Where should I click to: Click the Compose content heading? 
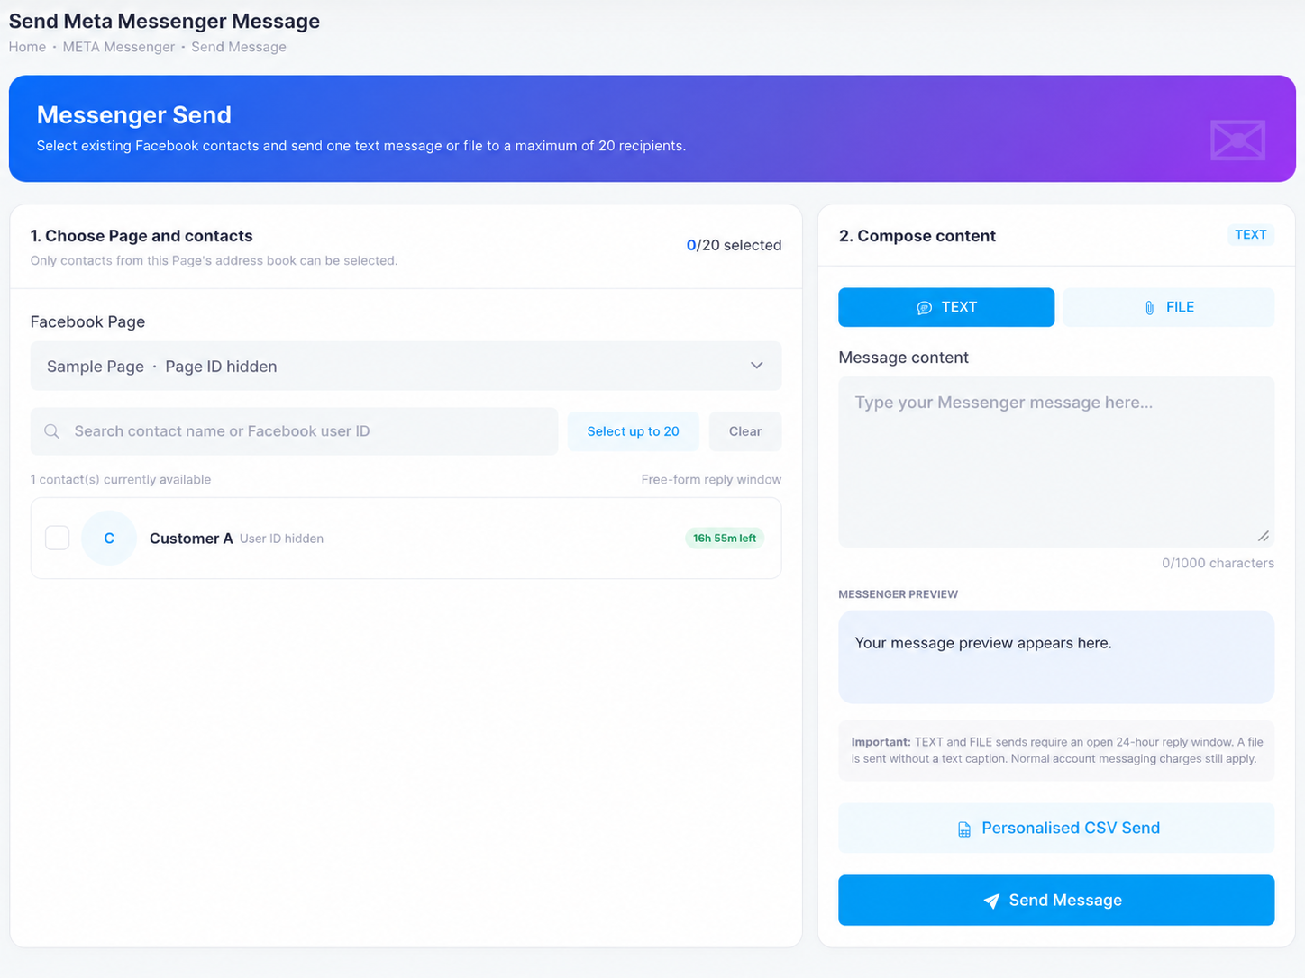coord(917,236)
